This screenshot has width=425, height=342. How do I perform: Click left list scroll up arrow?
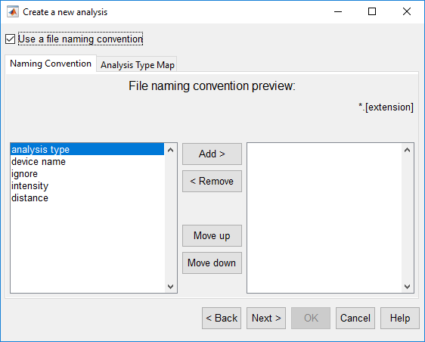pos(170,150)
